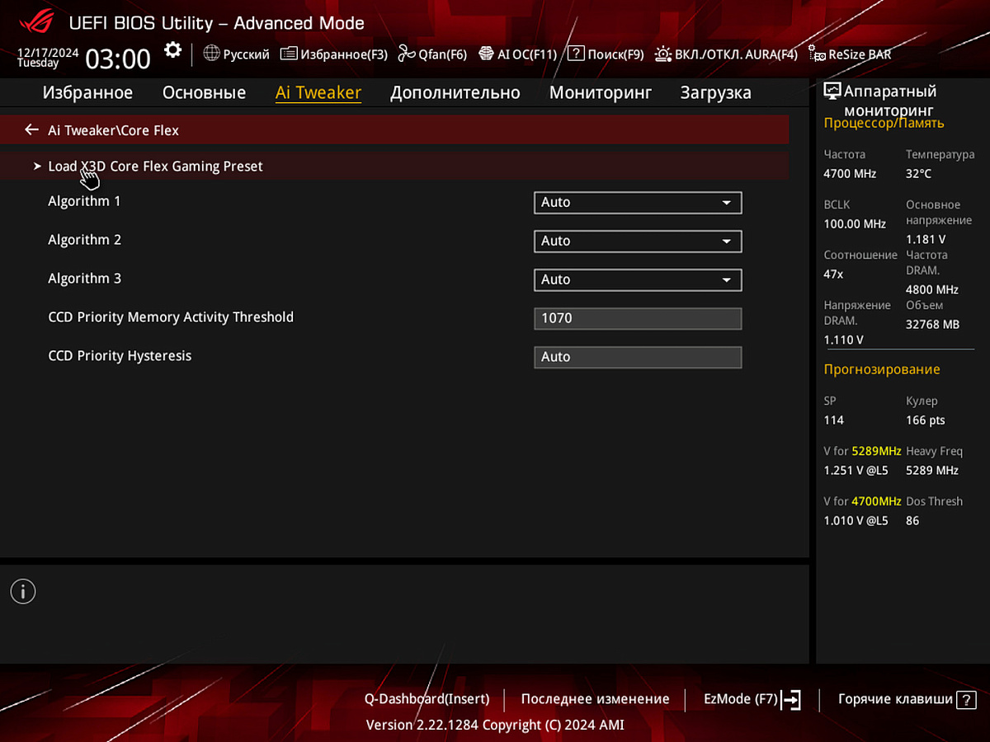Switch to the Основные tab
This screenshot has width=990, height=742.
pyautogui.click(x=204, y=92)
